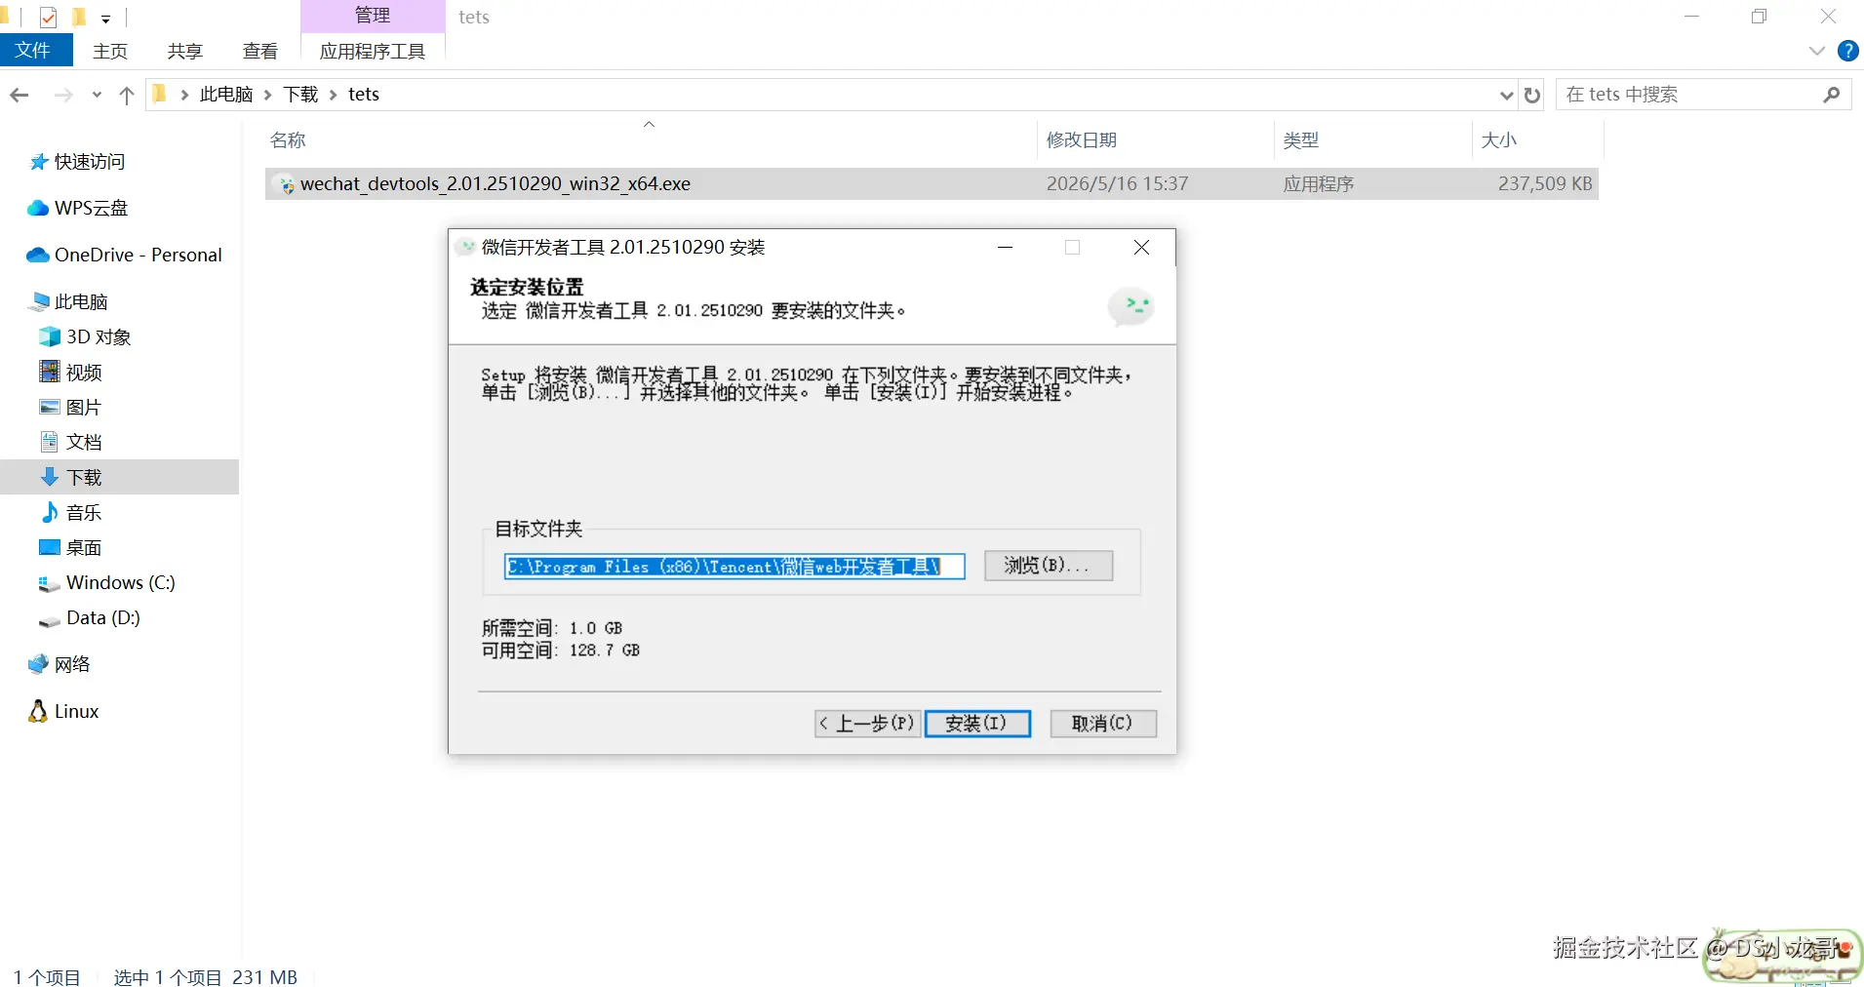Image resolution: width=1864 pixels, height=987 pixels.
Task: Click the properties checkmark quick-access icon
Action: [x=48, y=17]
